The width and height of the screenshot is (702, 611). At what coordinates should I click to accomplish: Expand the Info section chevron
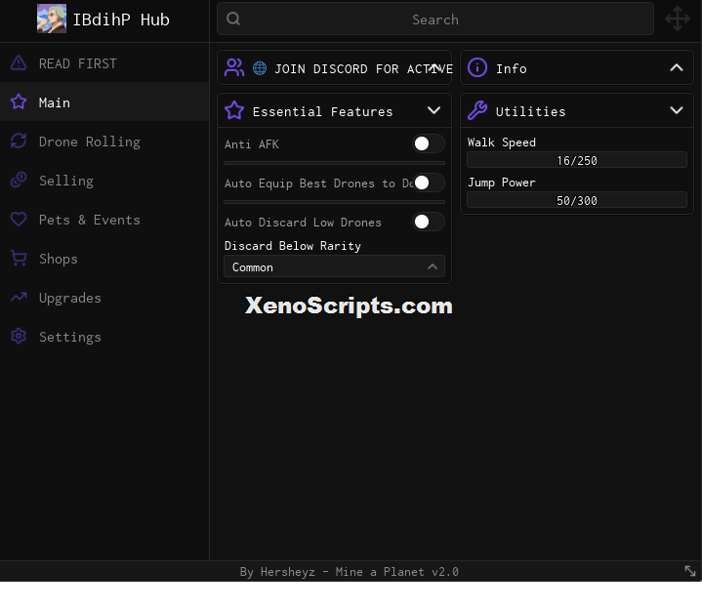tap(677, 68)
